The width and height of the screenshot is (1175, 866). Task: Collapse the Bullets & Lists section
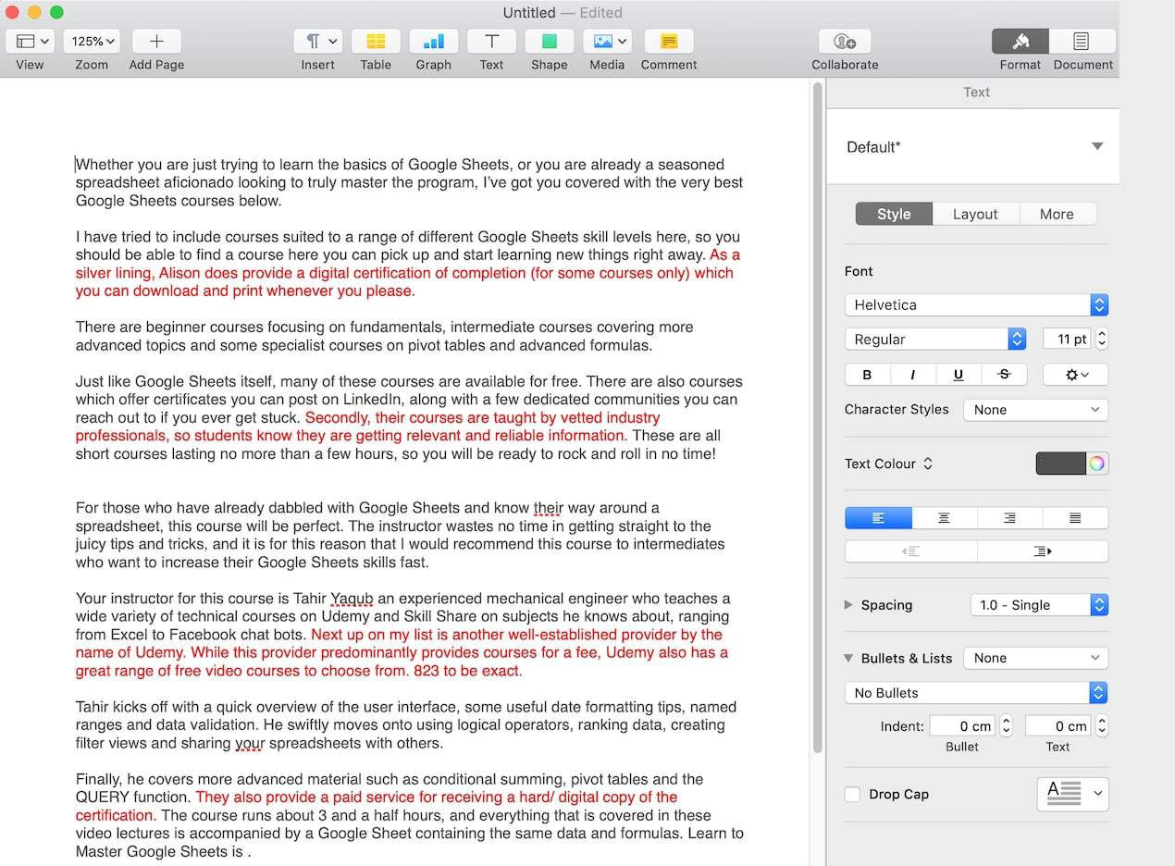(x=848, y=658)
